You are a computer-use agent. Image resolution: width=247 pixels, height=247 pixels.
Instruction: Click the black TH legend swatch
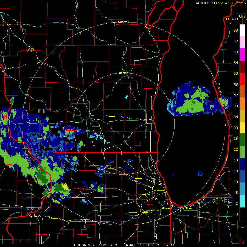tap(242, 214)
